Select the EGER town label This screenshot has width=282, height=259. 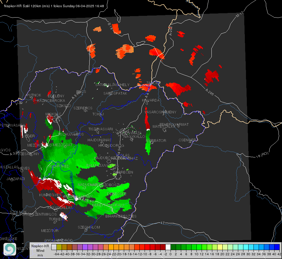coord(30,136)
